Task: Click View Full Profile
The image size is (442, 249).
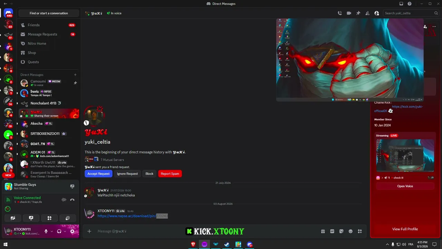Action: tap(405, 229)
